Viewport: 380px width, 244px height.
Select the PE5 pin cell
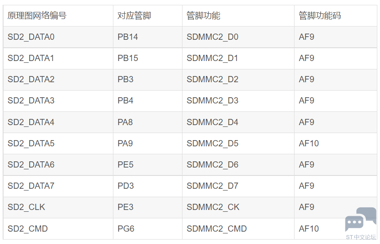click(147, 165)
